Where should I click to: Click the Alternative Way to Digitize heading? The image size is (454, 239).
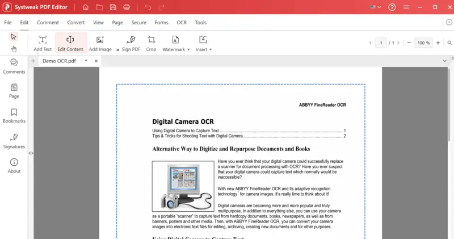(231, 149)
